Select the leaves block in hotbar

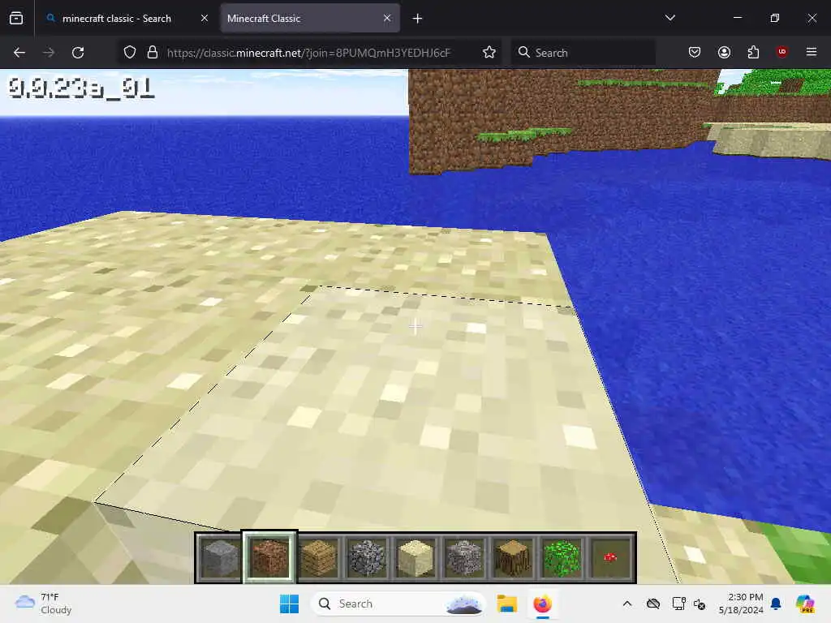point(562,557)
